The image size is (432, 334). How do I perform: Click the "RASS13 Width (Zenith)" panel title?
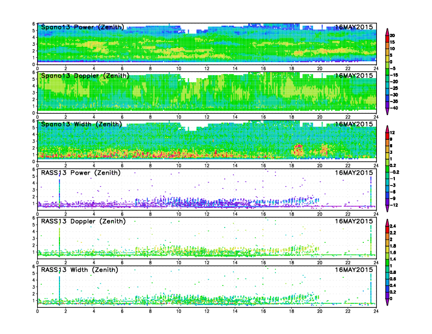79,270
